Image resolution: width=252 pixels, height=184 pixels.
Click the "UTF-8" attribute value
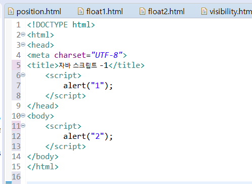(107, 55)
